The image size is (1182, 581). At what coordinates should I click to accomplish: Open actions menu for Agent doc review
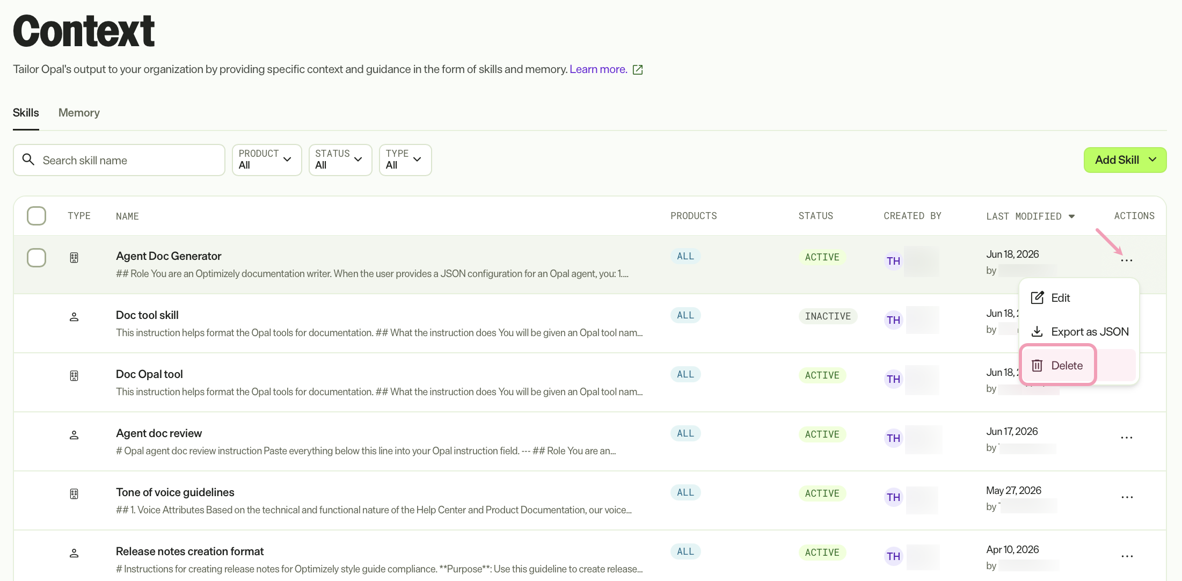(x=1127, y=438)
